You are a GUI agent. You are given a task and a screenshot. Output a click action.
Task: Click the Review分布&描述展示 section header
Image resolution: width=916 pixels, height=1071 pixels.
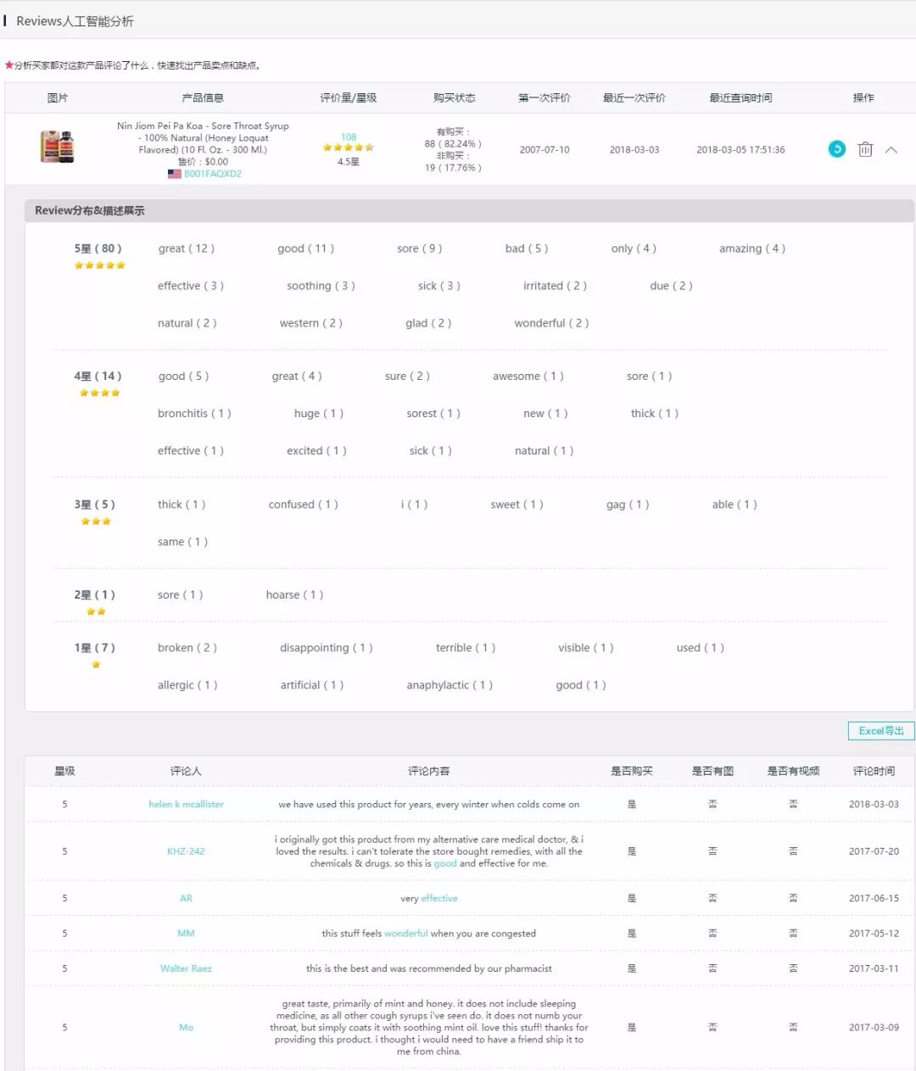click(90, 210)
